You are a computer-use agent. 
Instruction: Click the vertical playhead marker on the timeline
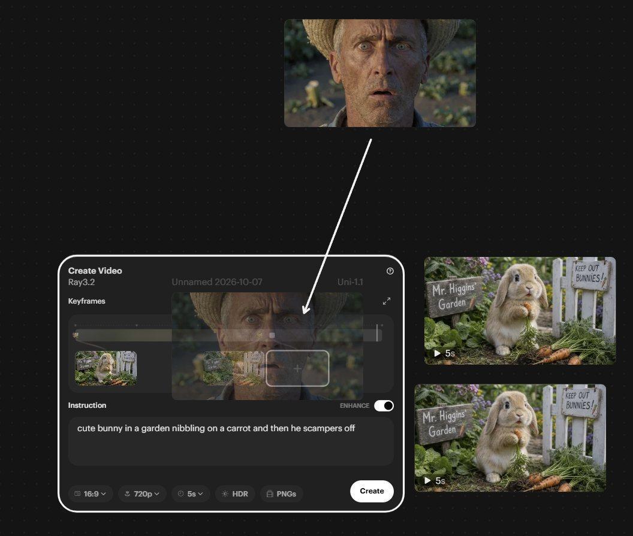click(377, 333)
